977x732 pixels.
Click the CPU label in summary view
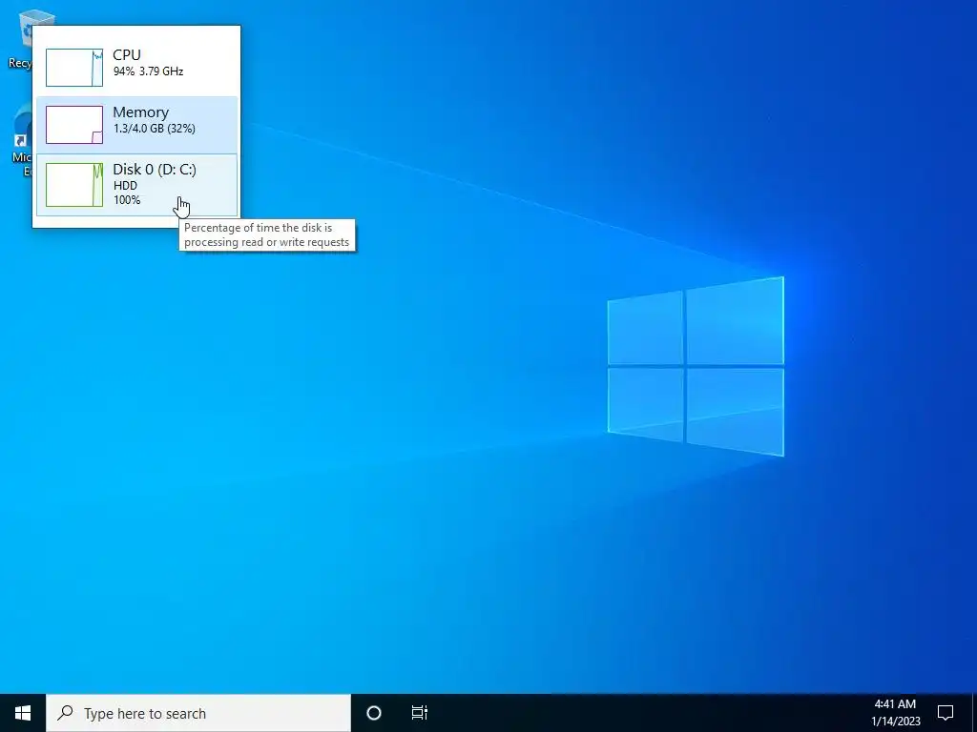[x=127, y=54]
